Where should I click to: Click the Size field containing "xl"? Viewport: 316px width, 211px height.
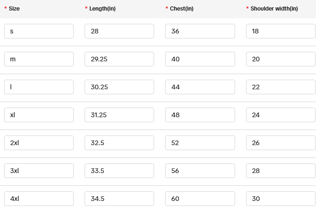coord(39,115)
